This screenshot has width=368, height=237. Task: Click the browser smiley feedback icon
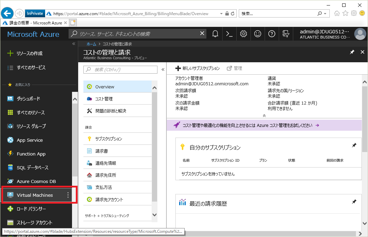click(362, 13)
